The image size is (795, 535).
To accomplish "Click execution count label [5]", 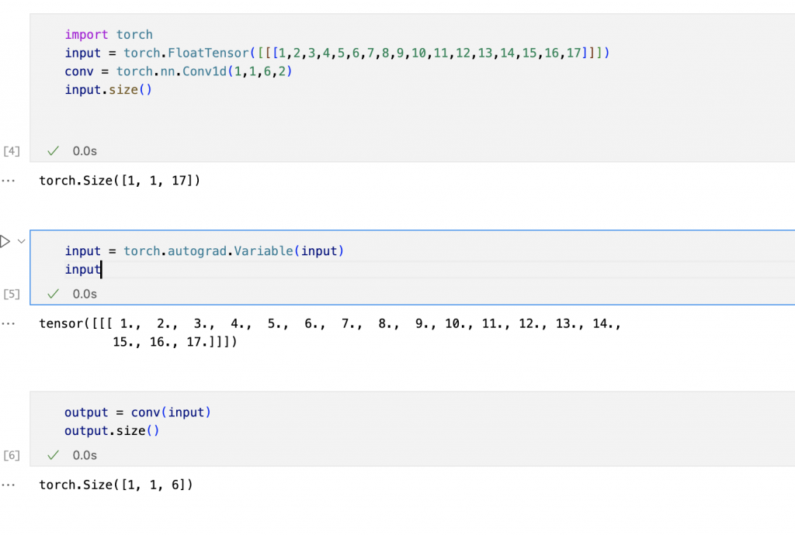I will click(12, 294).
